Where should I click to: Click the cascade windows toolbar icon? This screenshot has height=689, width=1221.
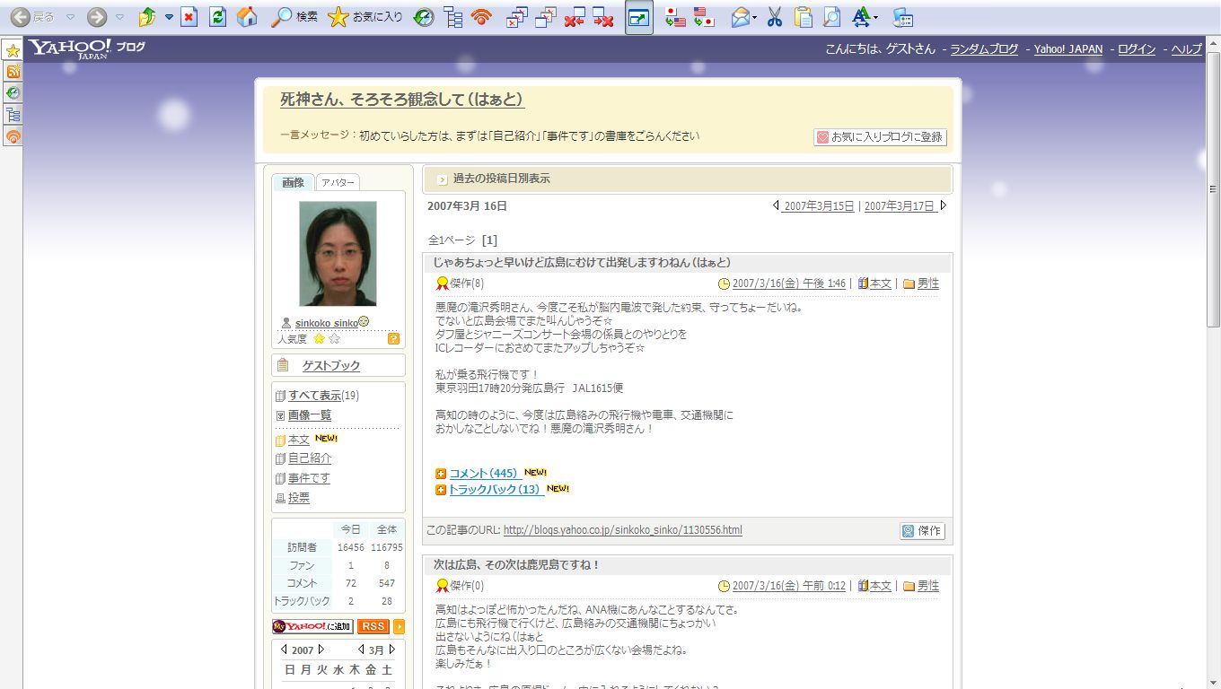(x=546, y=17)
